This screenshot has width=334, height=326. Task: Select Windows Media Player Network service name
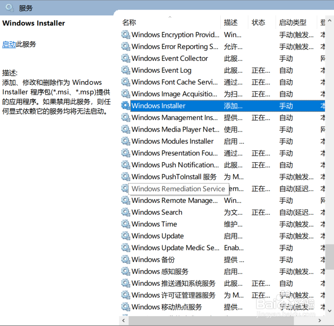[175, 129]
